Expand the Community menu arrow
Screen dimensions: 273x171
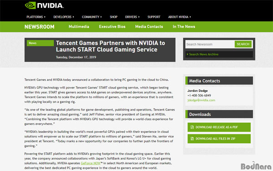(101, 17)
